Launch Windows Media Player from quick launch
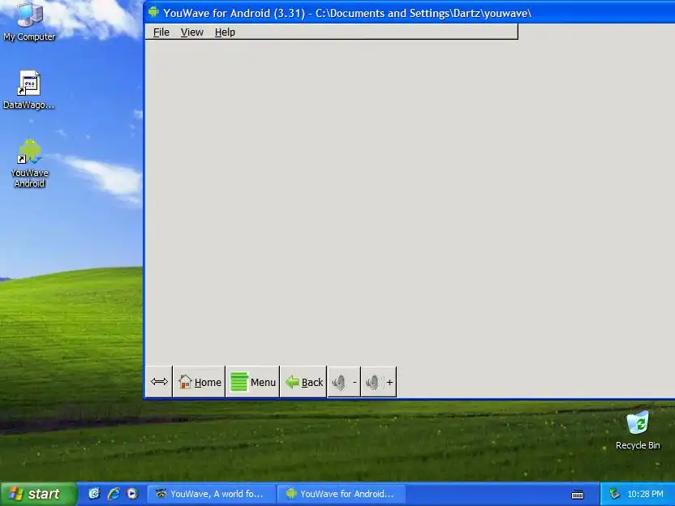Screen dimensions: 675x506 132,494
